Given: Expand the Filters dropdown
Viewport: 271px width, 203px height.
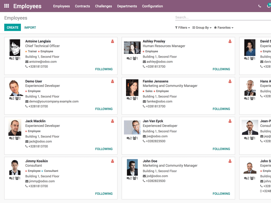Looking at the screenshot, I should pyautogui.click(x=182, y=28).
